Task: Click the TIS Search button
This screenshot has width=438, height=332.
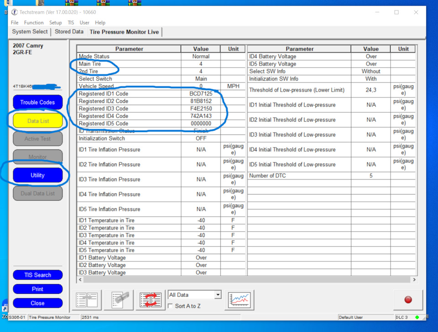Action: pos(37,275)
